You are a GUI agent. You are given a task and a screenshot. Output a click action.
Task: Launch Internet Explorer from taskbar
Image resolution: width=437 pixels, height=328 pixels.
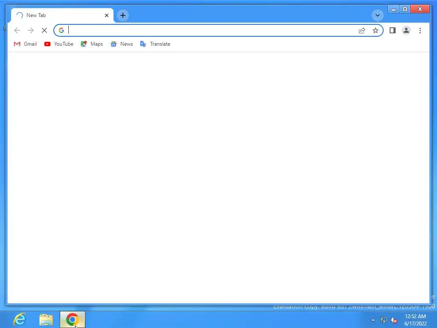click(x=20, y=319)
